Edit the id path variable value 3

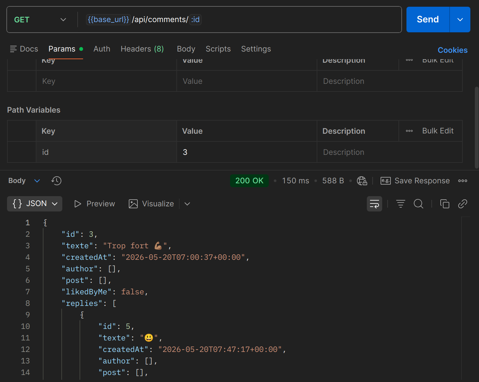(x=247, y=152)
